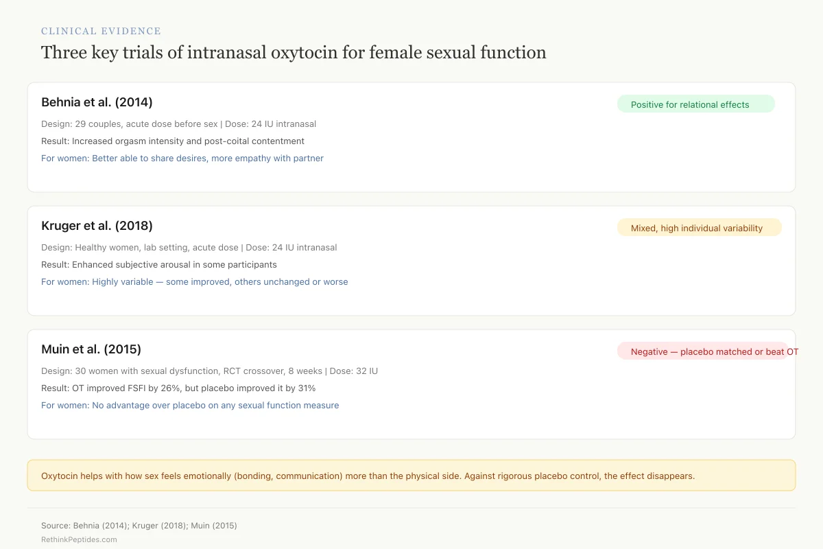
Task: Select the Behnia et al. (2014) heading
Action: click(x=97, y=102)
